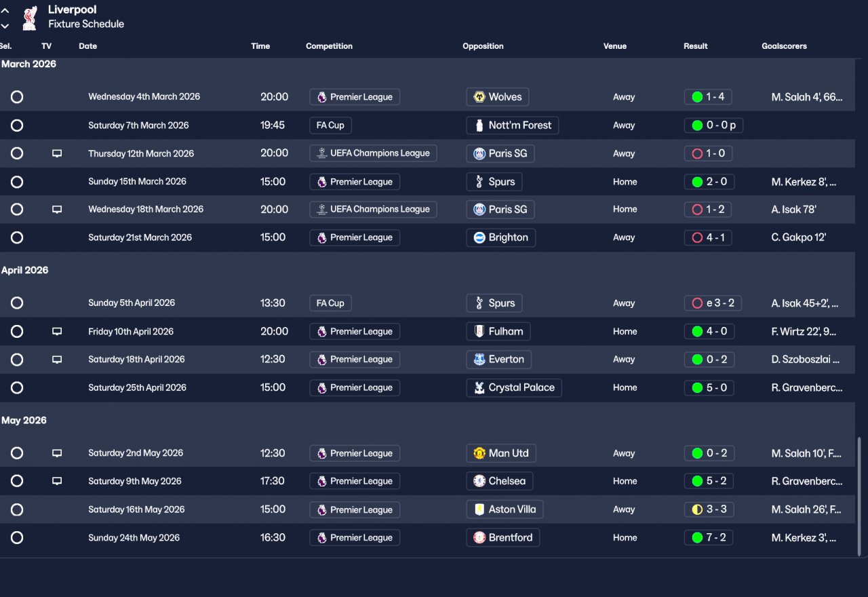
Task: Click TV icon in the Chelsea fixture row
Action: click(57, 481)
